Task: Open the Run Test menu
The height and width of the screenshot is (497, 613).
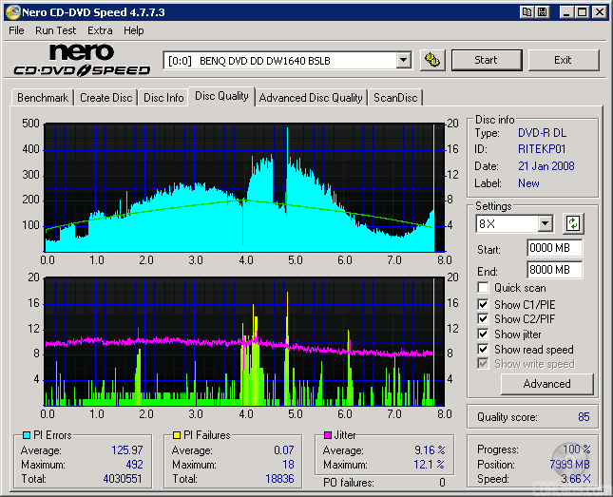Action: coord(55,30)
